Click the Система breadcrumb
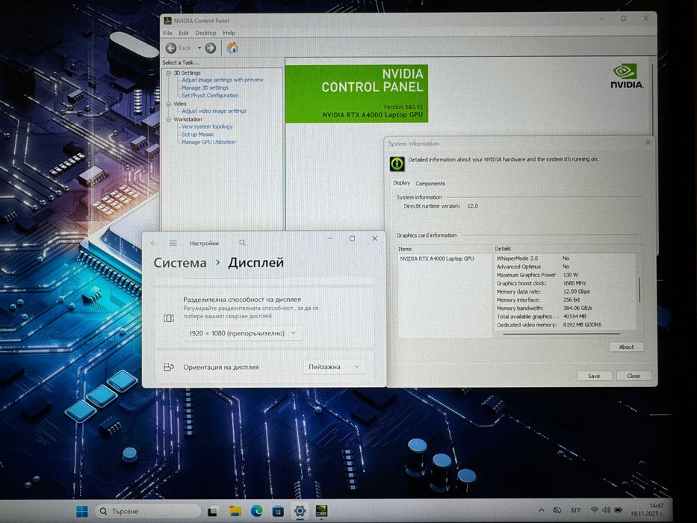This screenshot has height=523, width=697. point(180,262)
